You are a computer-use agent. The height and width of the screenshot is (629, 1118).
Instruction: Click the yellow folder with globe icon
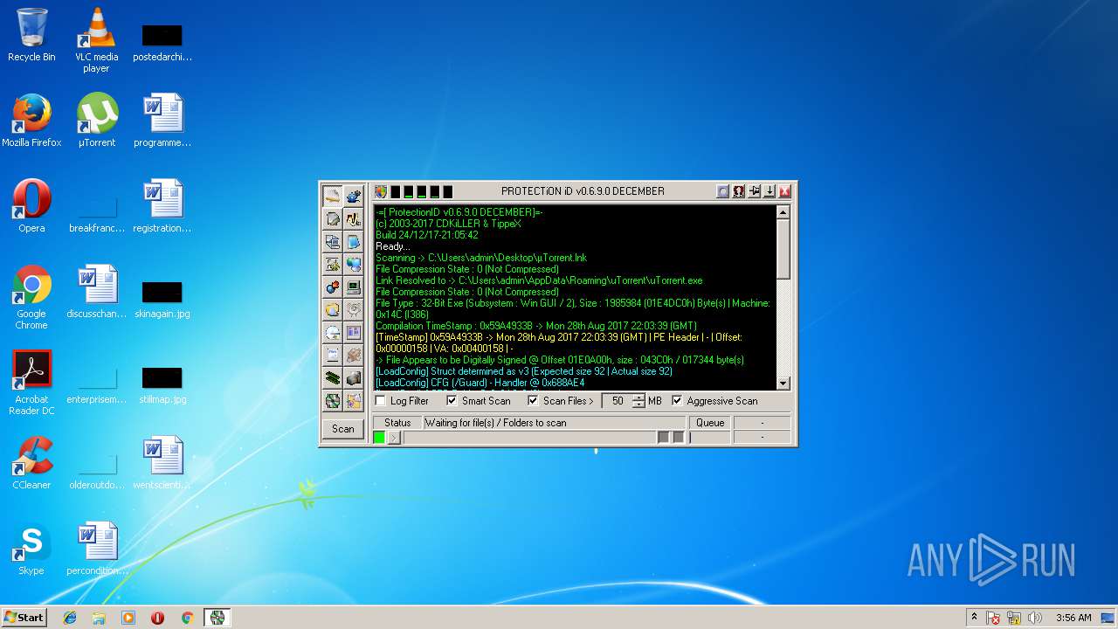point(333,310)
